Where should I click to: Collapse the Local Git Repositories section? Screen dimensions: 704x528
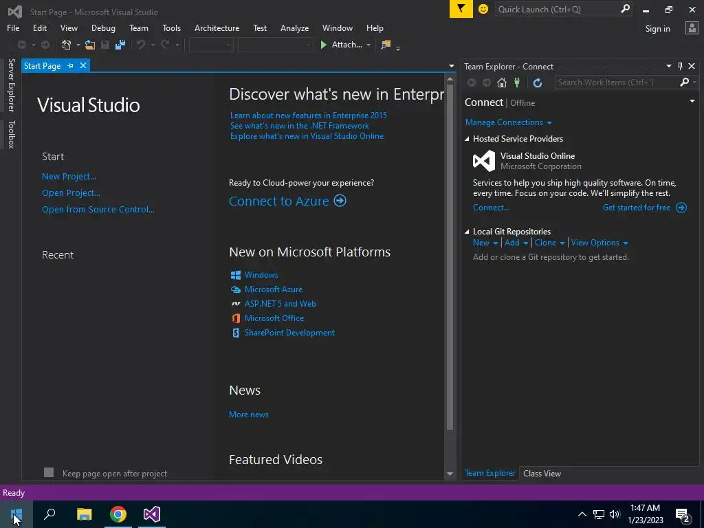pyautogui.click(x=467, y=232)
